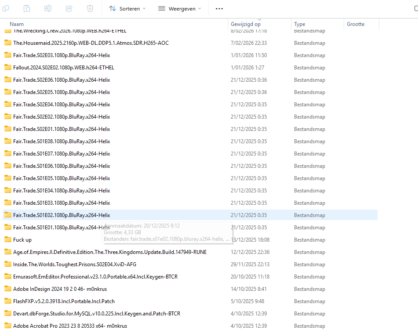The height and width of the screenshot is (333, 418).
Task: Select Adobe Acrobat Pro 2023 folder name
Action: pos(70,326)
